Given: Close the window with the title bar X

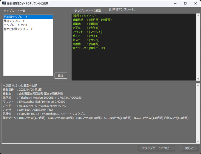Looking at the screenshot, I should [x=196, y=3].
